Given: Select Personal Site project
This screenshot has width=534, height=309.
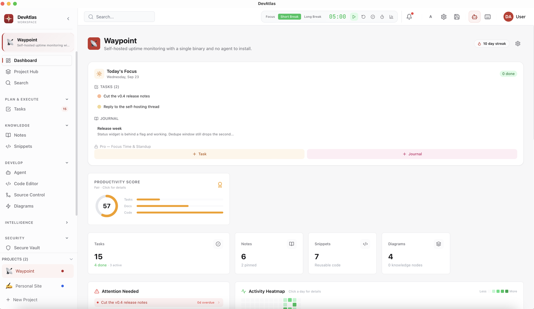Looking at the screenshot, I should [x=38, y=286].
